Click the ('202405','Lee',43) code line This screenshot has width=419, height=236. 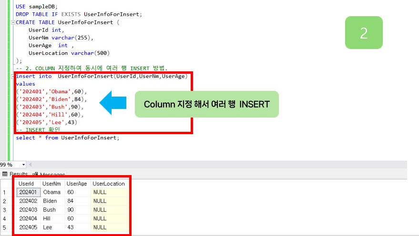47,123
